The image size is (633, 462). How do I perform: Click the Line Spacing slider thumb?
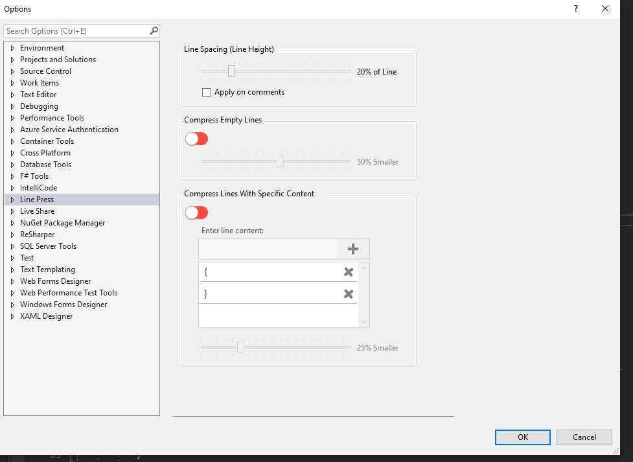[x=231, y=71]
